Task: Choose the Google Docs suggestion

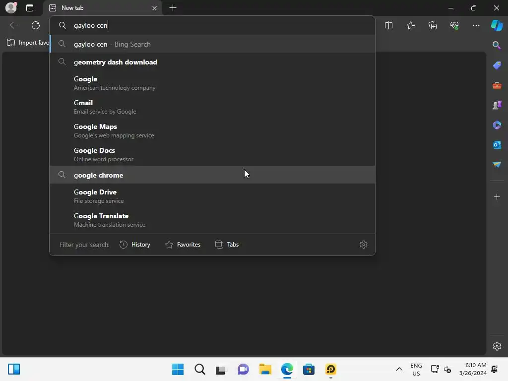Action: [x=212, y=155]
